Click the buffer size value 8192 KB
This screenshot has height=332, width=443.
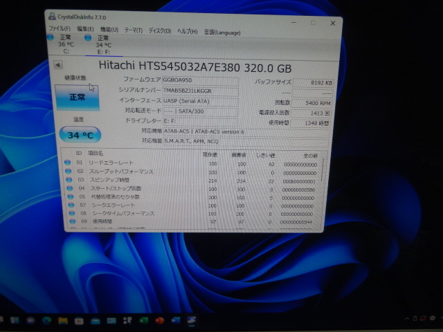tap(312, 83)
